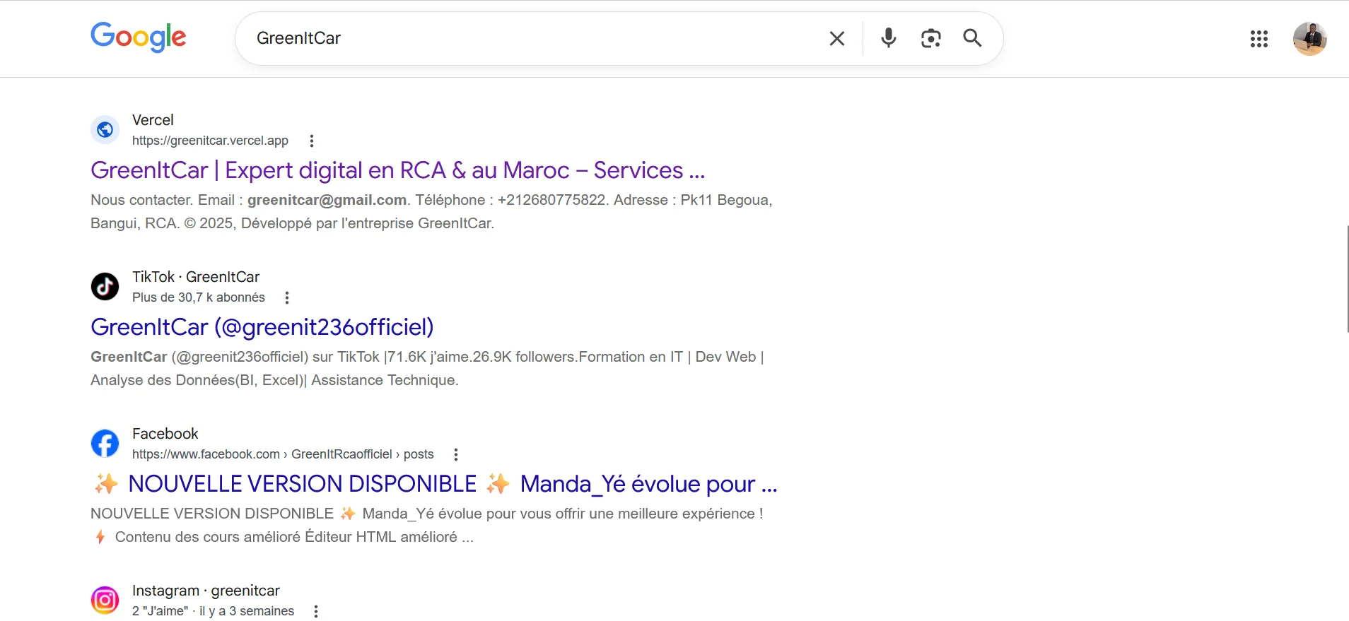This screenshot has height=621, width=1349.
Task: Clear the search box with the X icon
Action: tap(837, 39)
